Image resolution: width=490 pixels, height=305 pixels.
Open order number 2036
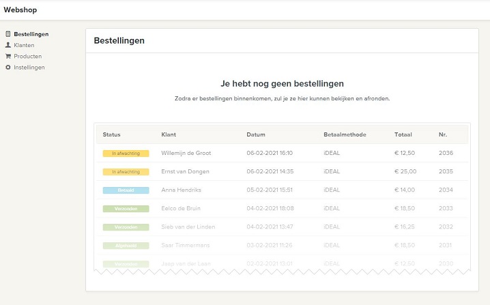[446, 153]
